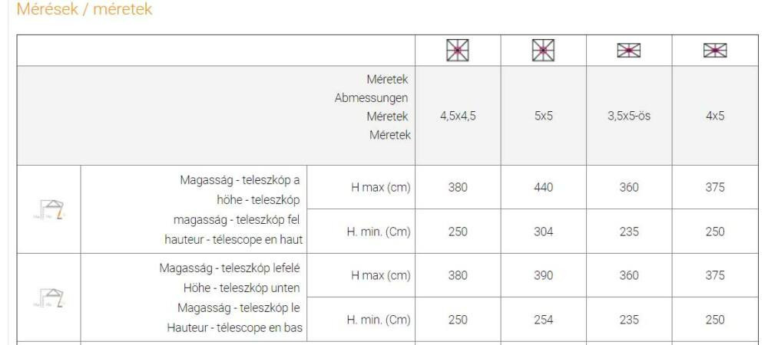Click the Magasság - teleszkóp lefelé label

pyautogui.click(x=230, y=268)
